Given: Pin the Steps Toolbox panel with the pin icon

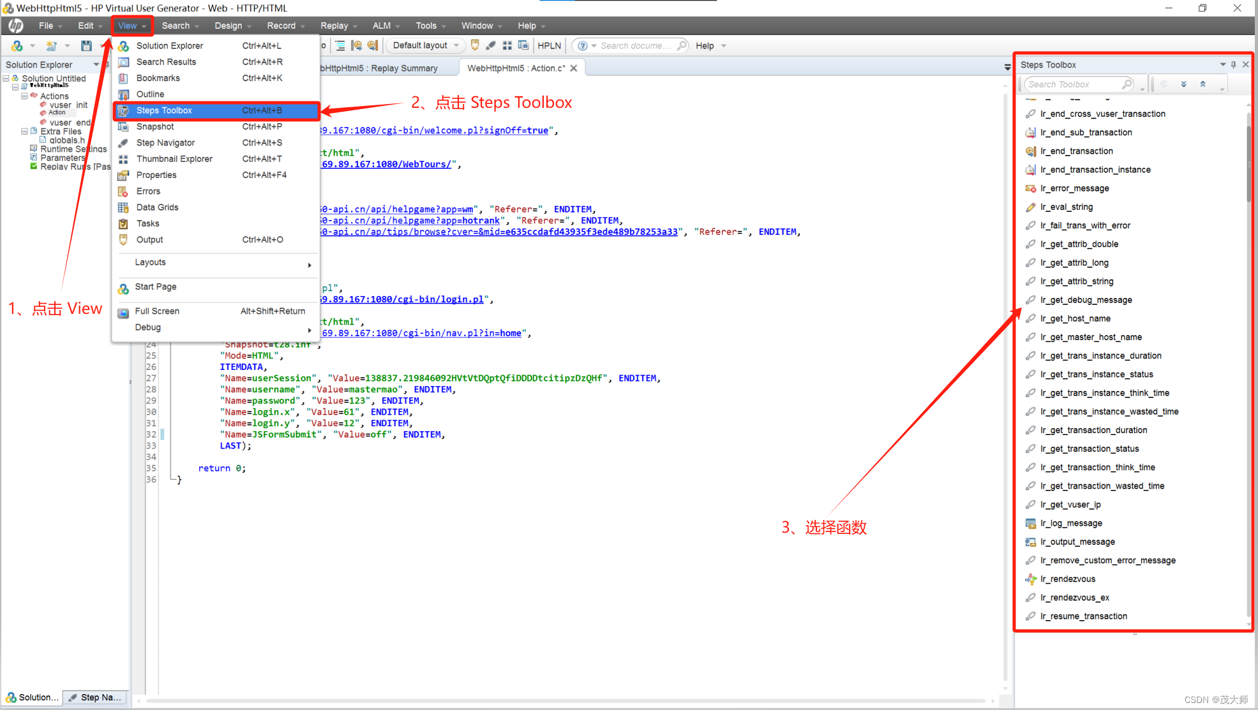Looking at the screenshot, I should pos(1234,64).
